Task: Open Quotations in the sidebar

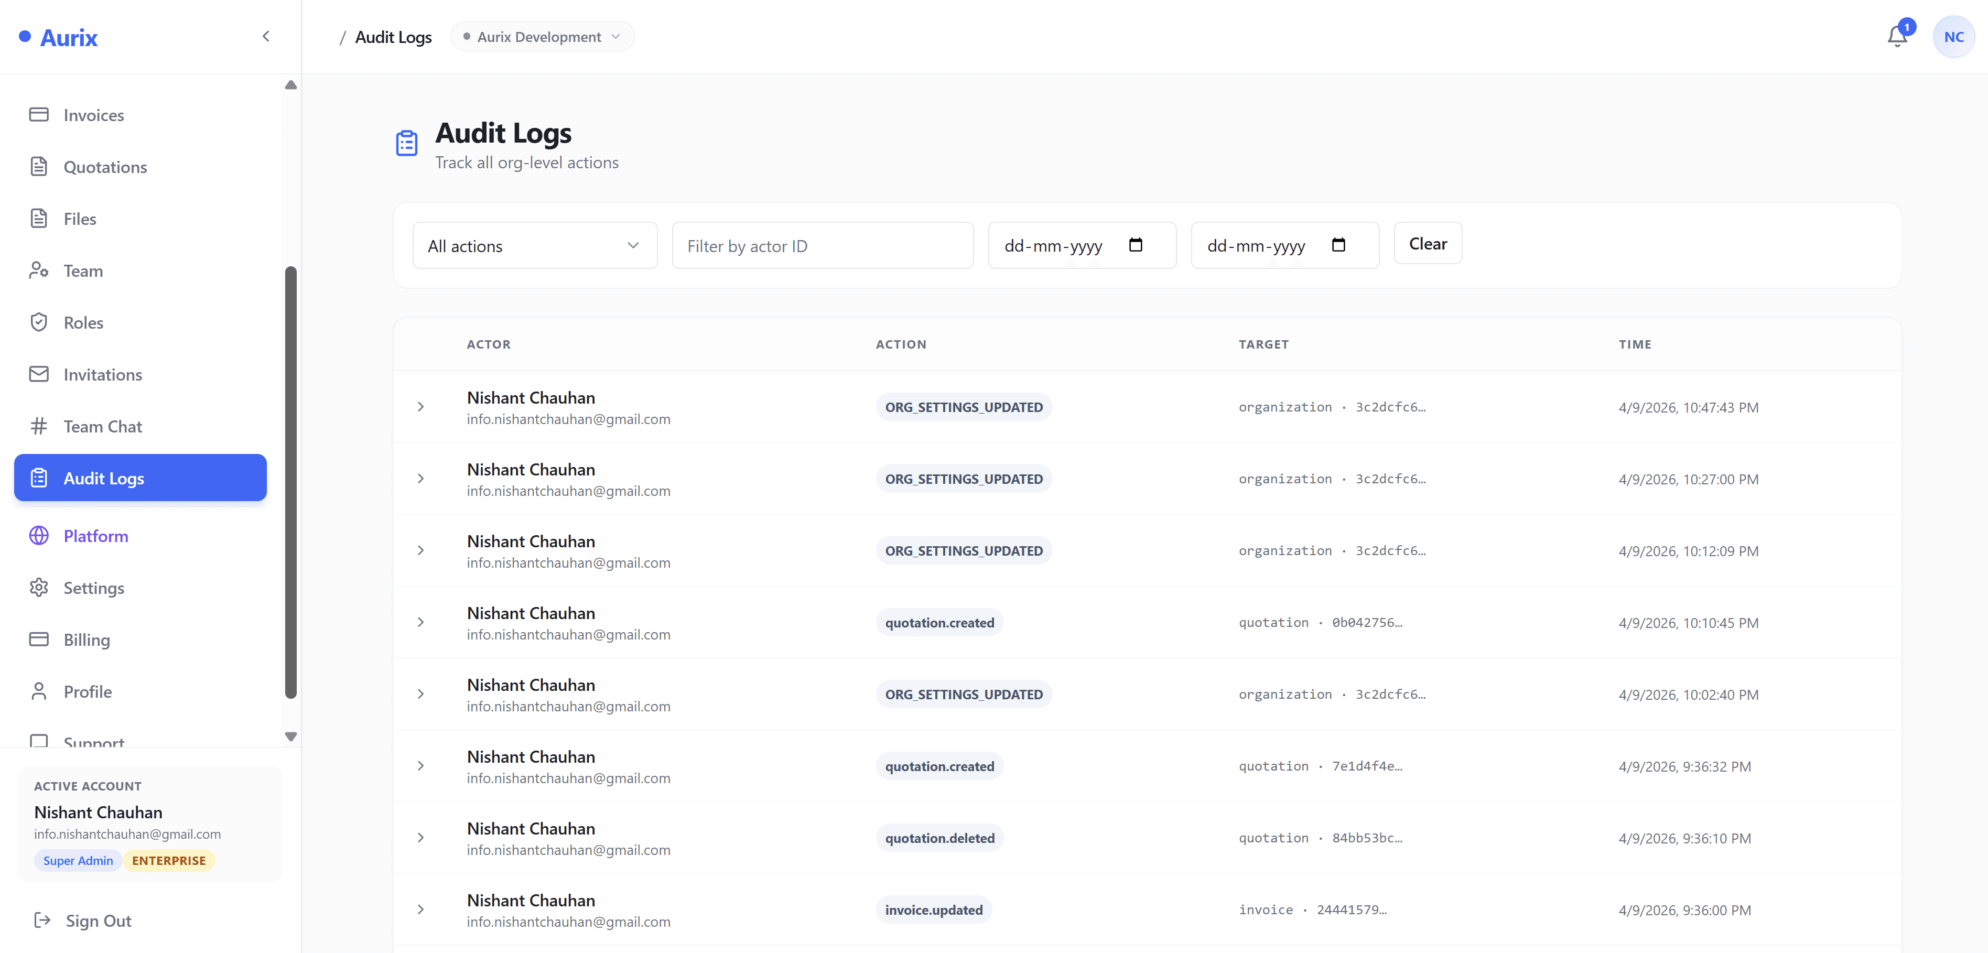Action: pyautogui.click(x=141, y=167)
